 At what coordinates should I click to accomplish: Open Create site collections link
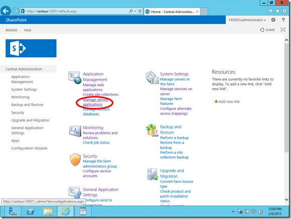(100, 94)
